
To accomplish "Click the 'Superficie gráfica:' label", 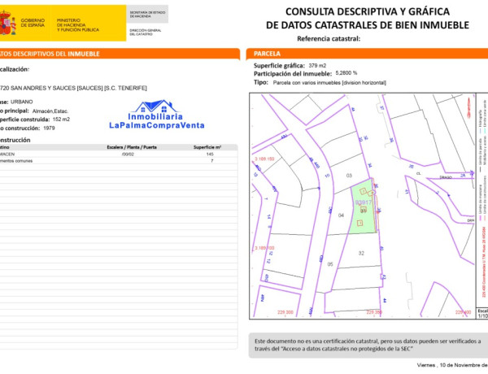I will pos(279,66).
